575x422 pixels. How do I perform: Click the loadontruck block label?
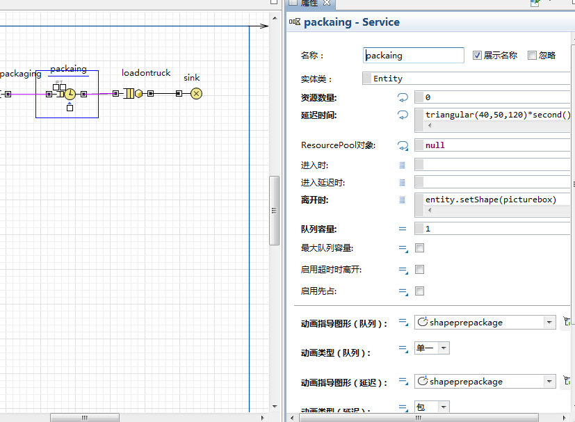click(146, 72)
